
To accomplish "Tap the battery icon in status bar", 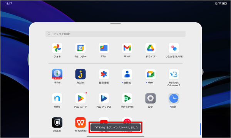I will 224,3.
